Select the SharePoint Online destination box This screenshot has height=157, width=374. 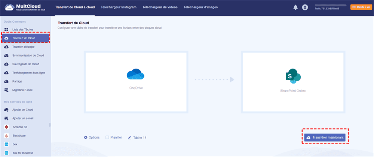point(293,82)
